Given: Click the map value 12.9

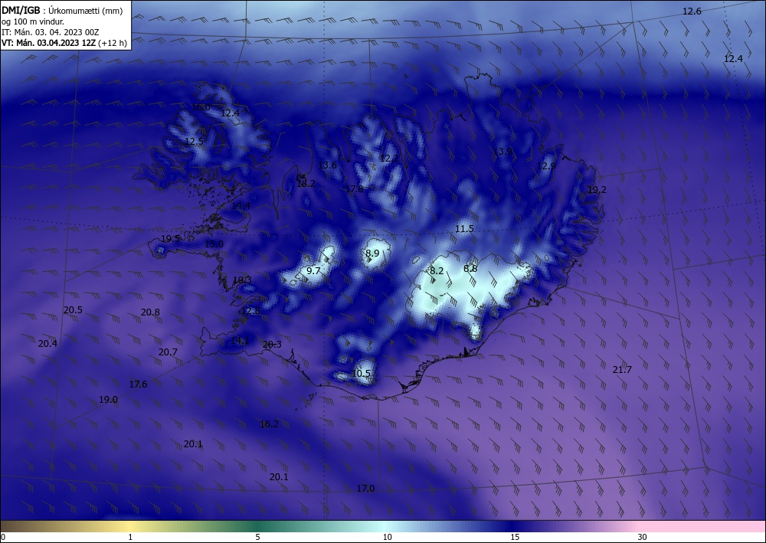Looking at the screenshot, I should (x=546, y=166).
